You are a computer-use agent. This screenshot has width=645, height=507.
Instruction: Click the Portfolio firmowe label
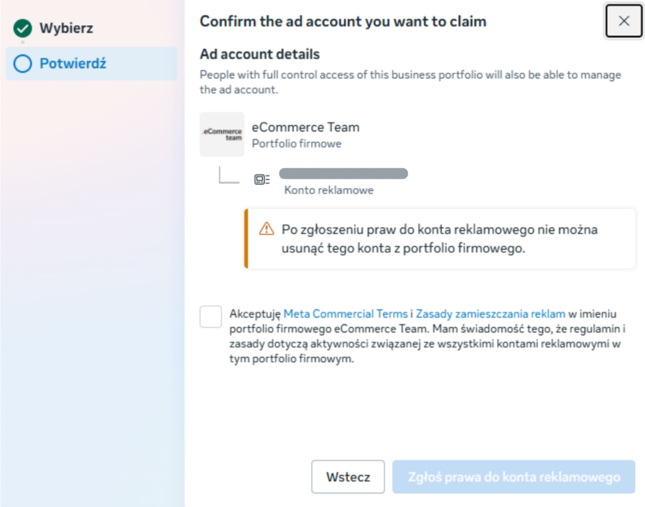297,144
